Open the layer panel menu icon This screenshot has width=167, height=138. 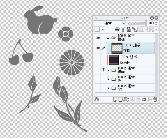(x=96, y=18)
